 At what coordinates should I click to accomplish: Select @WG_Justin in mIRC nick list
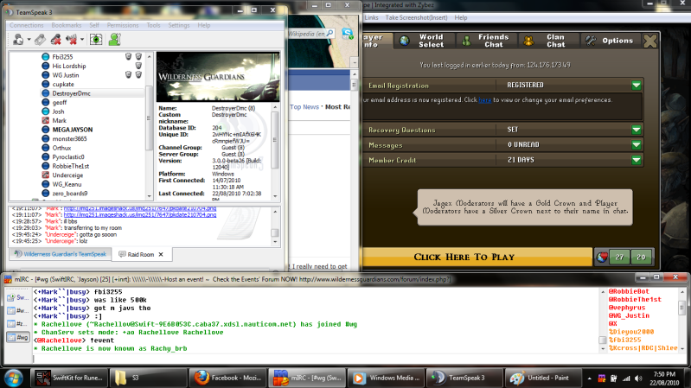(629, 315)
